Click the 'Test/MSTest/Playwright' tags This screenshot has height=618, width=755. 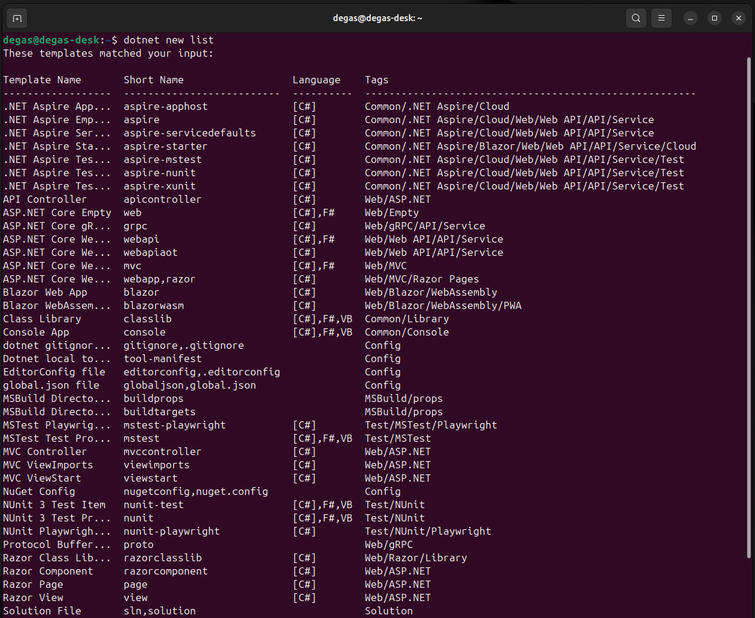(431, 425)
